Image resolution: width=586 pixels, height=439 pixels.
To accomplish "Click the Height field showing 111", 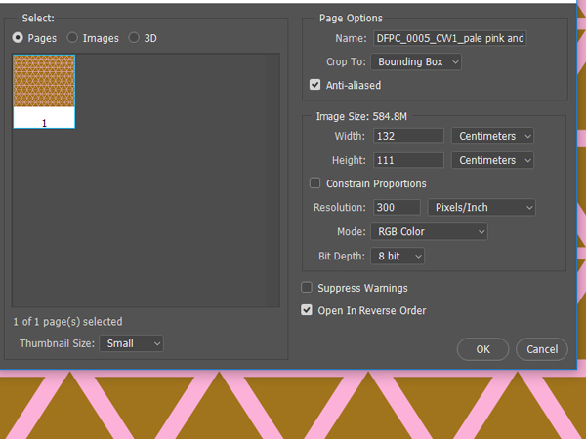I will point(408,160).
